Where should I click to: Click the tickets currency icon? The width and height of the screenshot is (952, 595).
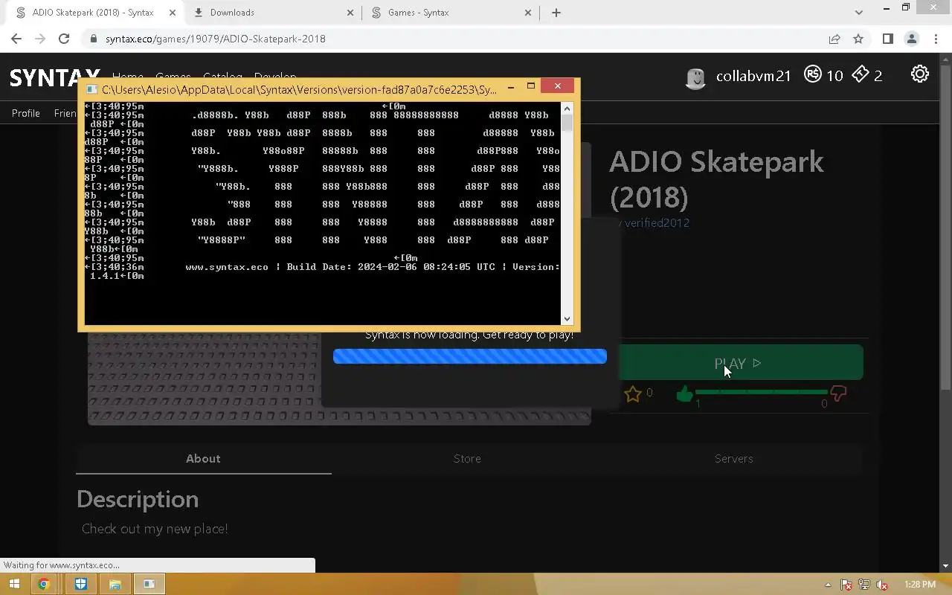(861, 74)
